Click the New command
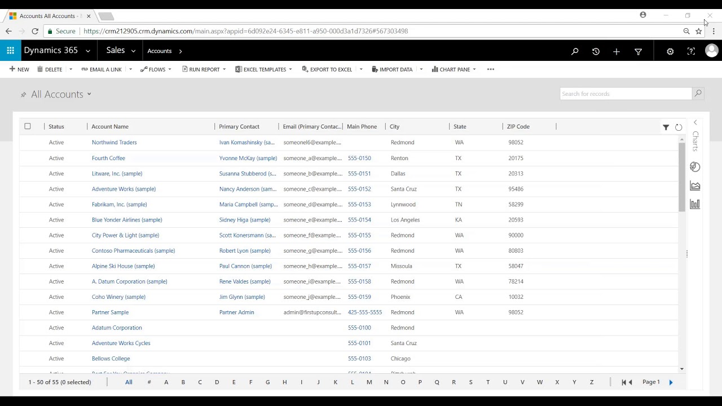This screenshot has height=406, width=722. [19, 69]
